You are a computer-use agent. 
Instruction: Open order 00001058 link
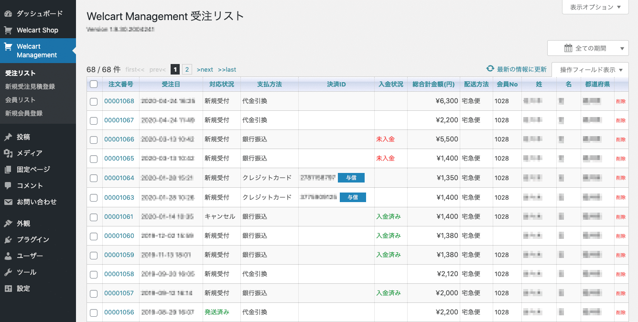coord(119,274)
